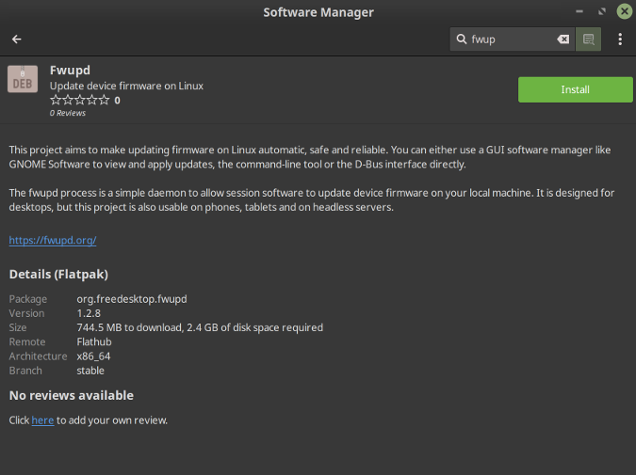Screen dimensions: 636x475
Task: Click the architecture value 'x86_64'
Action: 93,356
